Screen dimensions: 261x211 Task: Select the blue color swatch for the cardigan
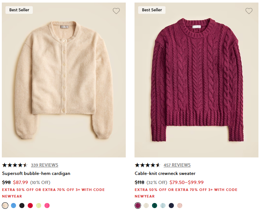click(13, 206)
